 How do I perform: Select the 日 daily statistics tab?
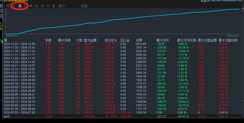[14, 6]
